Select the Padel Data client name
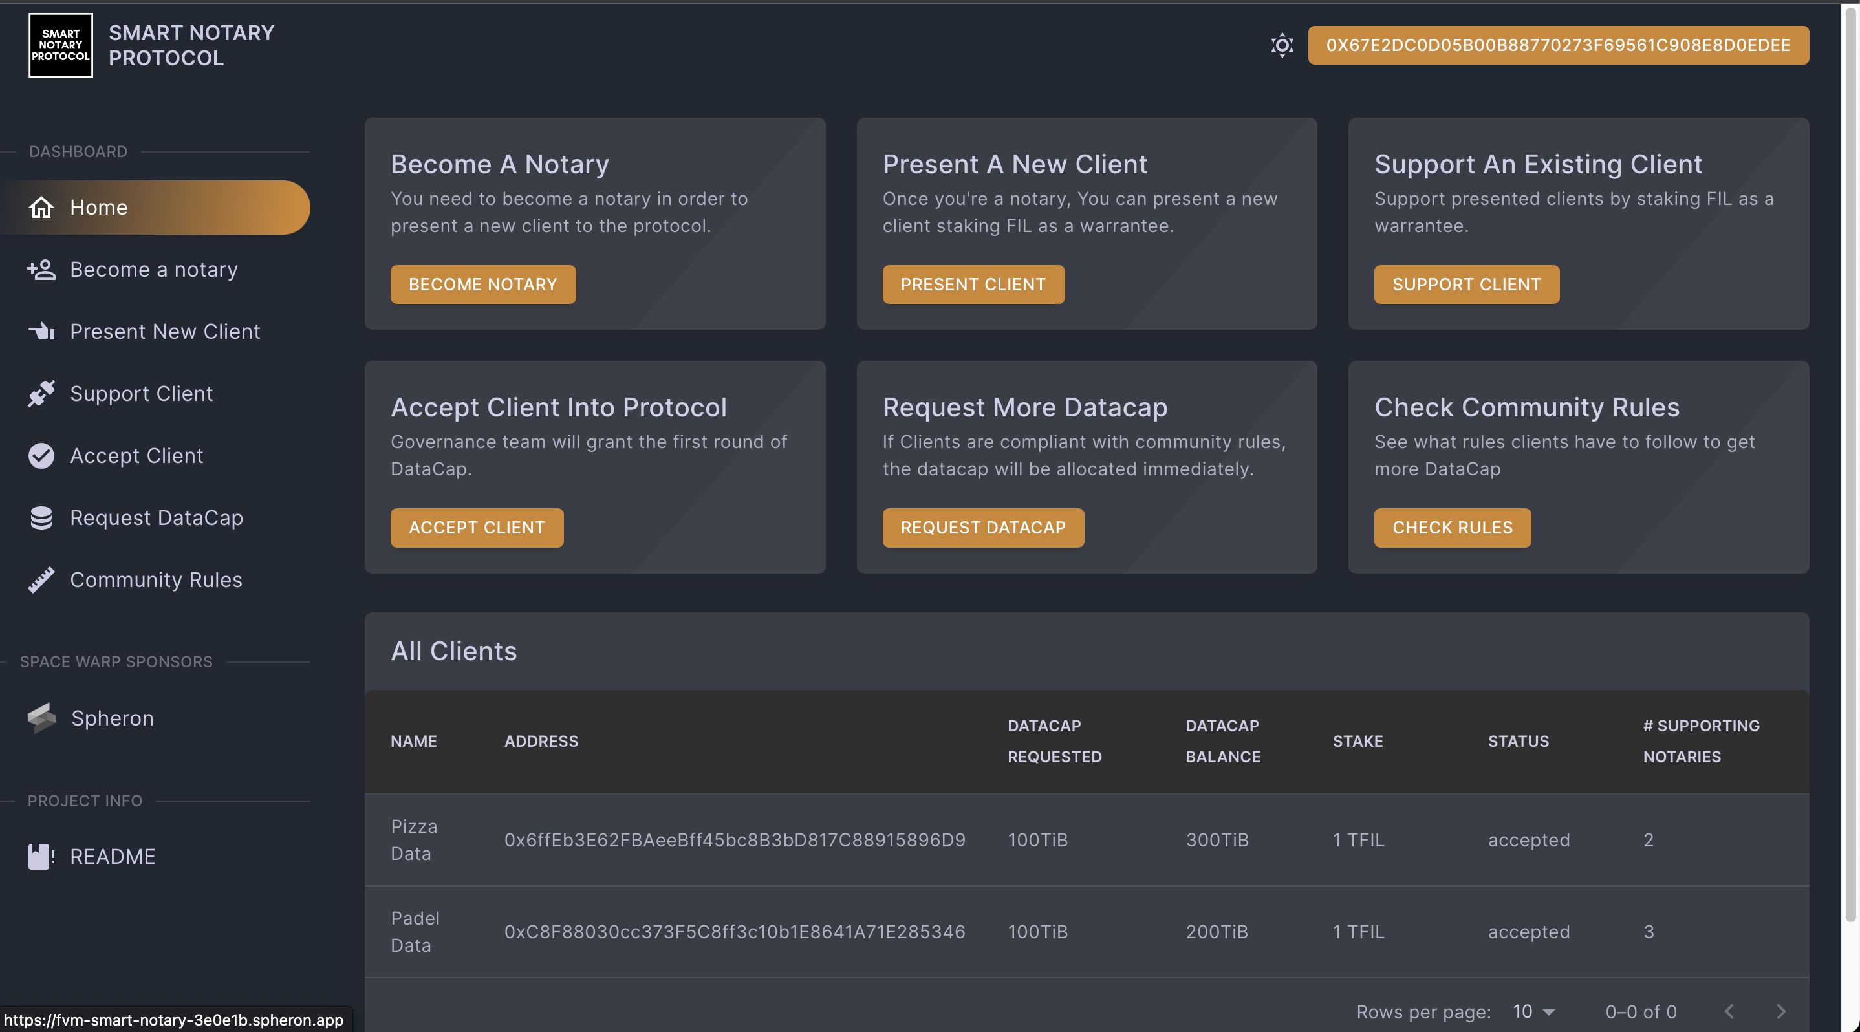This screenshot has height=1032, width=1860. click(x=415, y=932)
